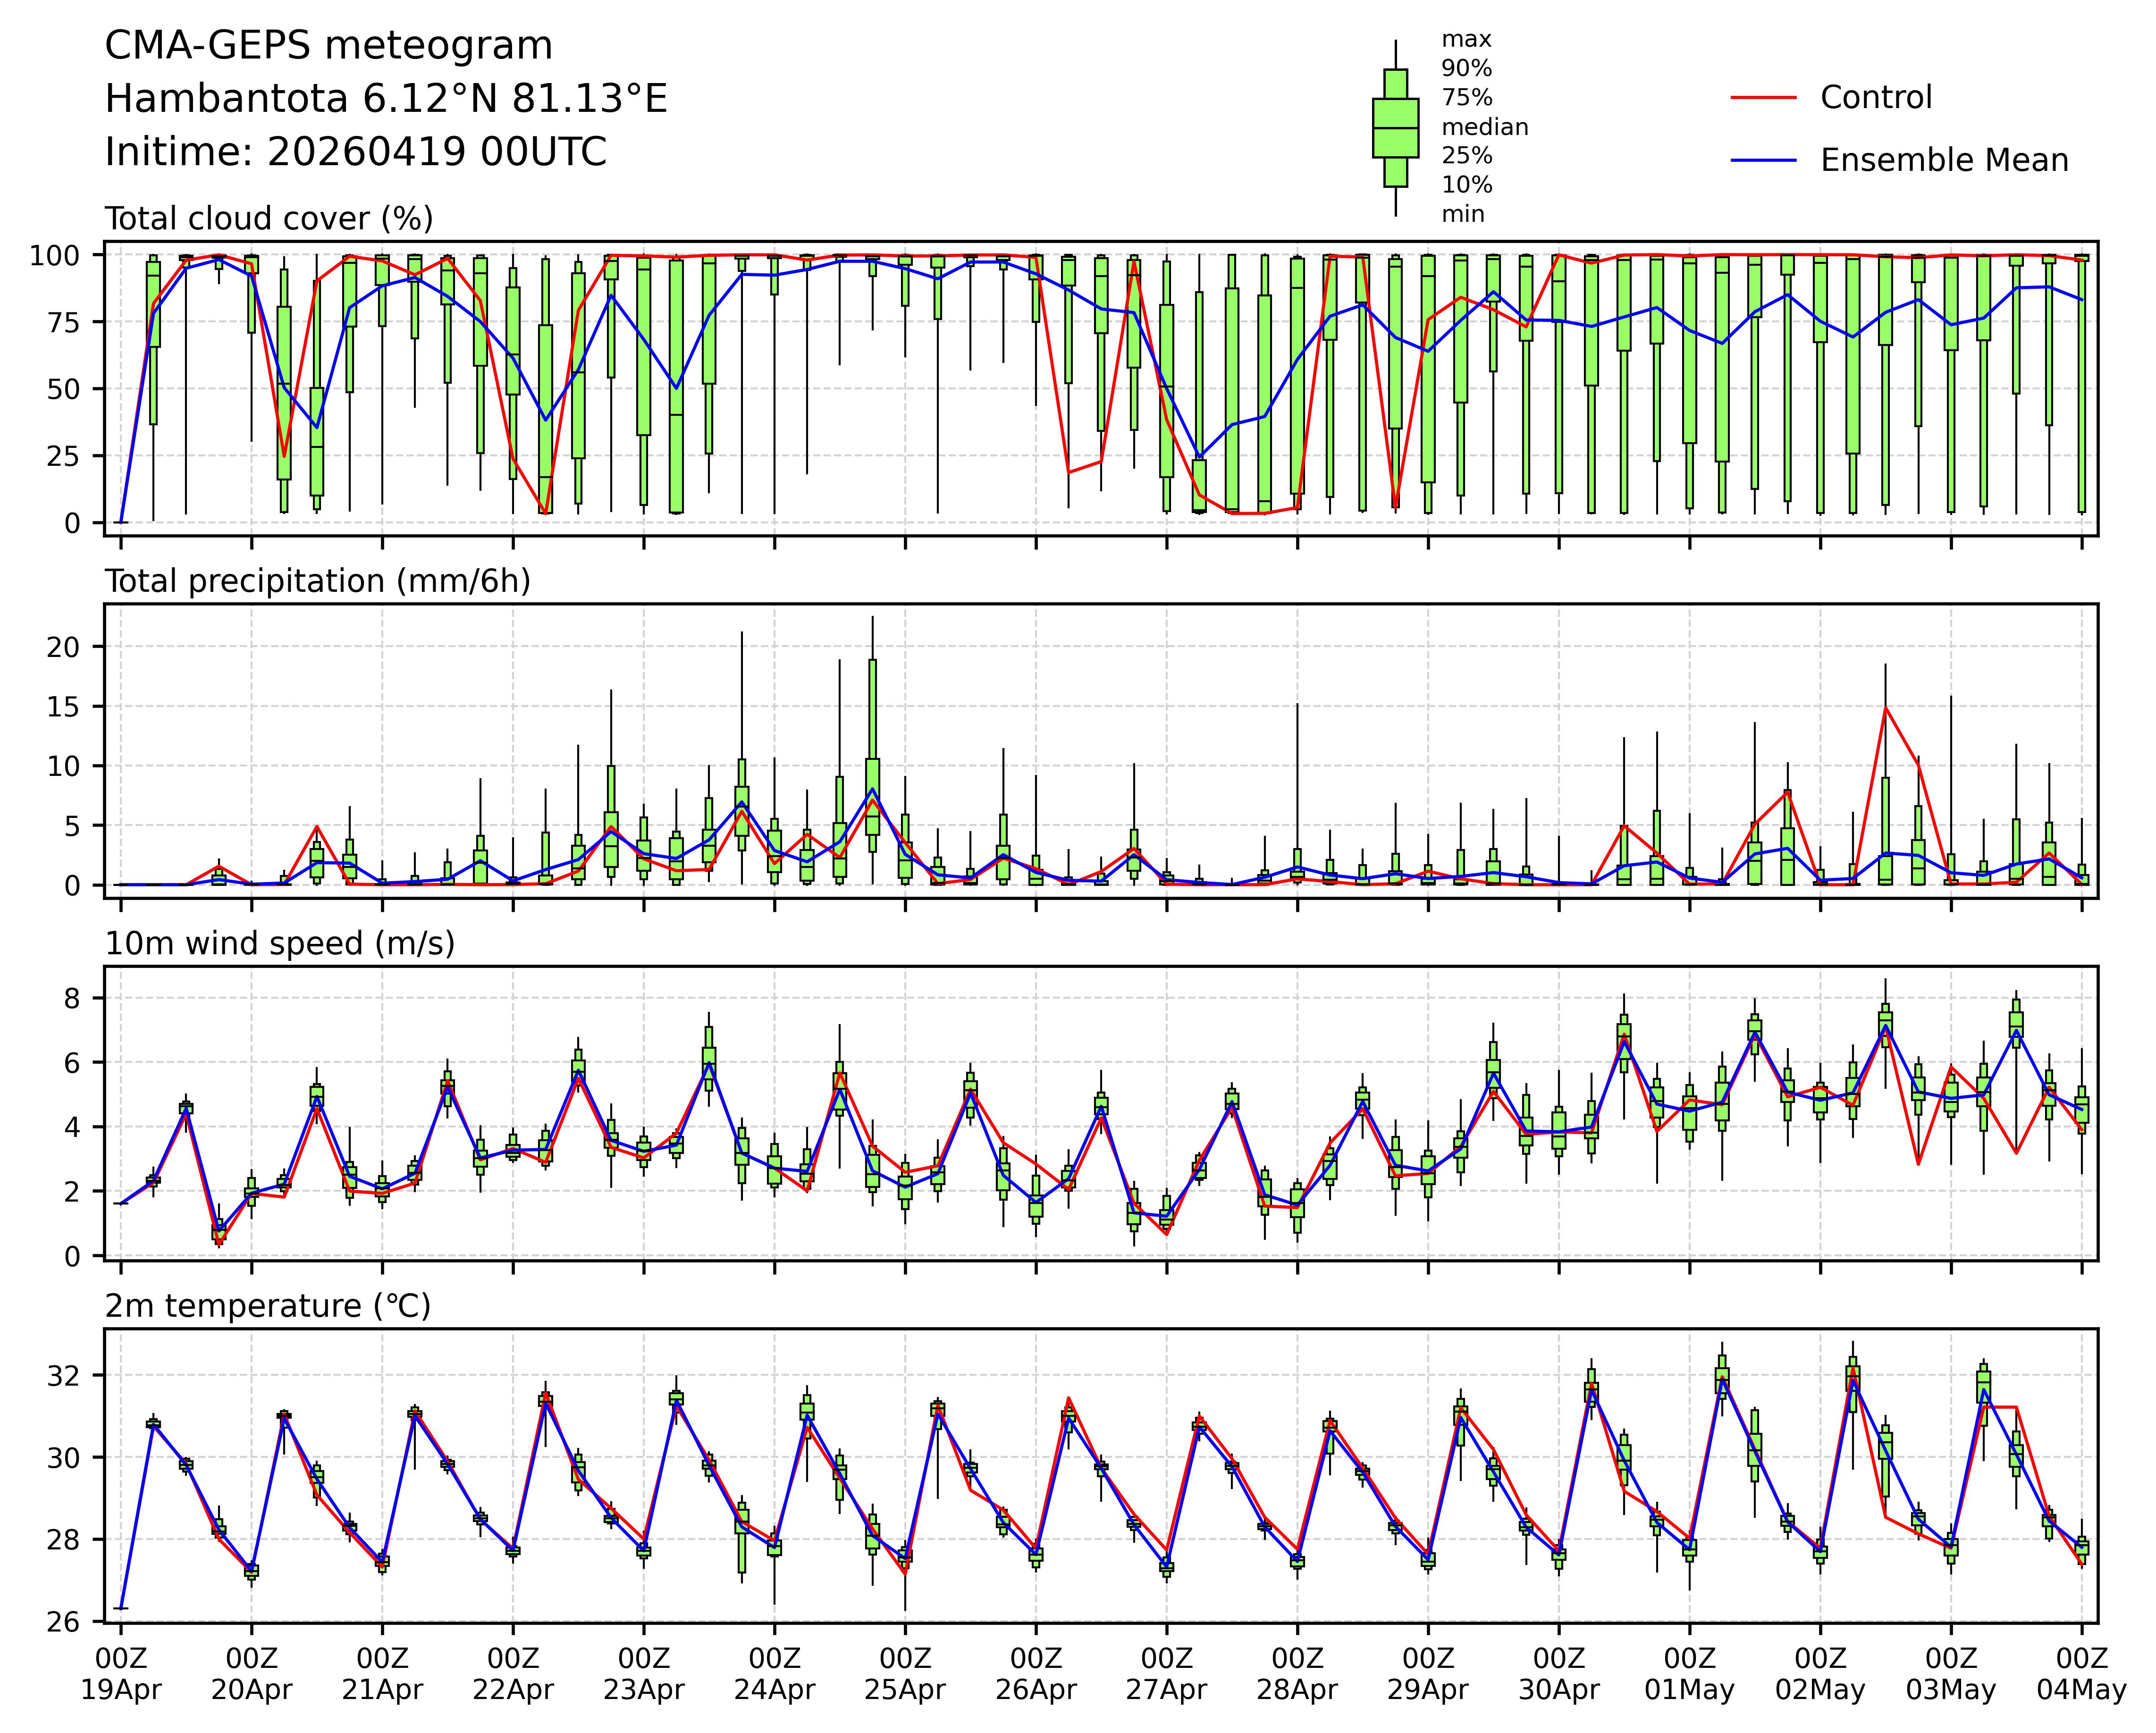
Task: Click the Total precipitation panel title
Action: point(317,582)
